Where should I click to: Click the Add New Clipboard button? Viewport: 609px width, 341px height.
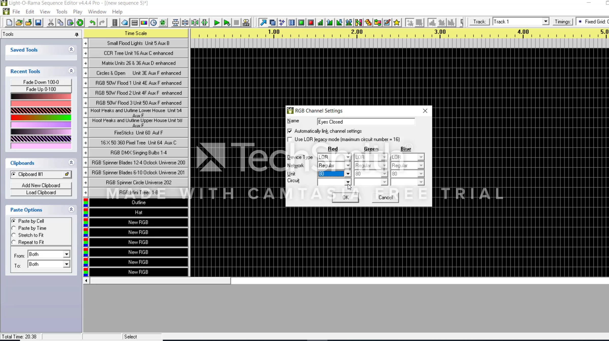click(41, 185)
